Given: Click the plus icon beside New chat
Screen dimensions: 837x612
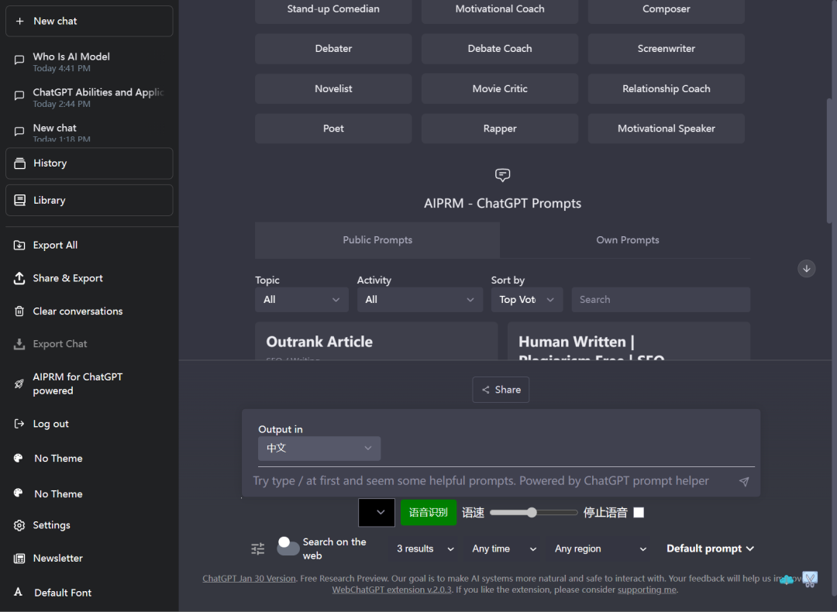Looking at the screenshot, I should pos(19,22).
